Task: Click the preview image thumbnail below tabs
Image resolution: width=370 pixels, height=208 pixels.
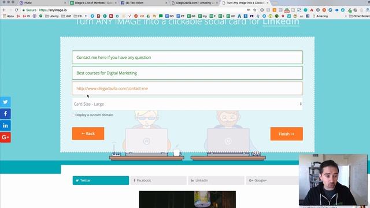Action: click(x=187, y=199)
